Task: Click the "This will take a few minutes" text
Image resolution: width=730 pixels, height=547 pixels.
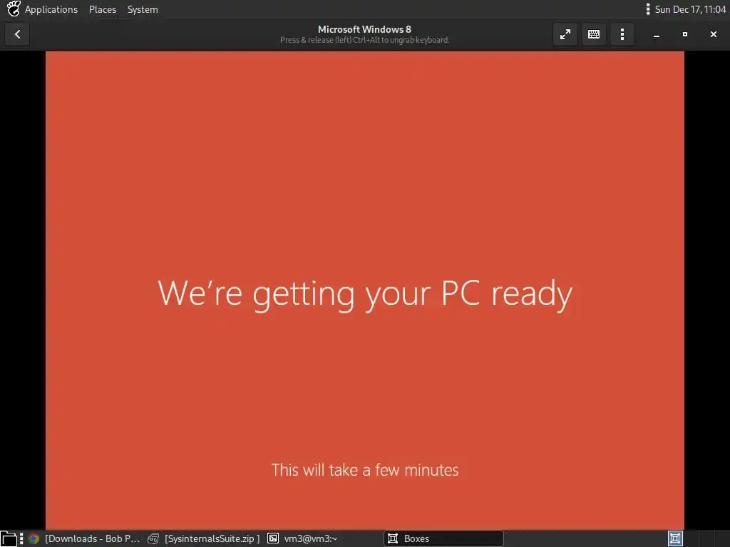Action: click(365, 470)
